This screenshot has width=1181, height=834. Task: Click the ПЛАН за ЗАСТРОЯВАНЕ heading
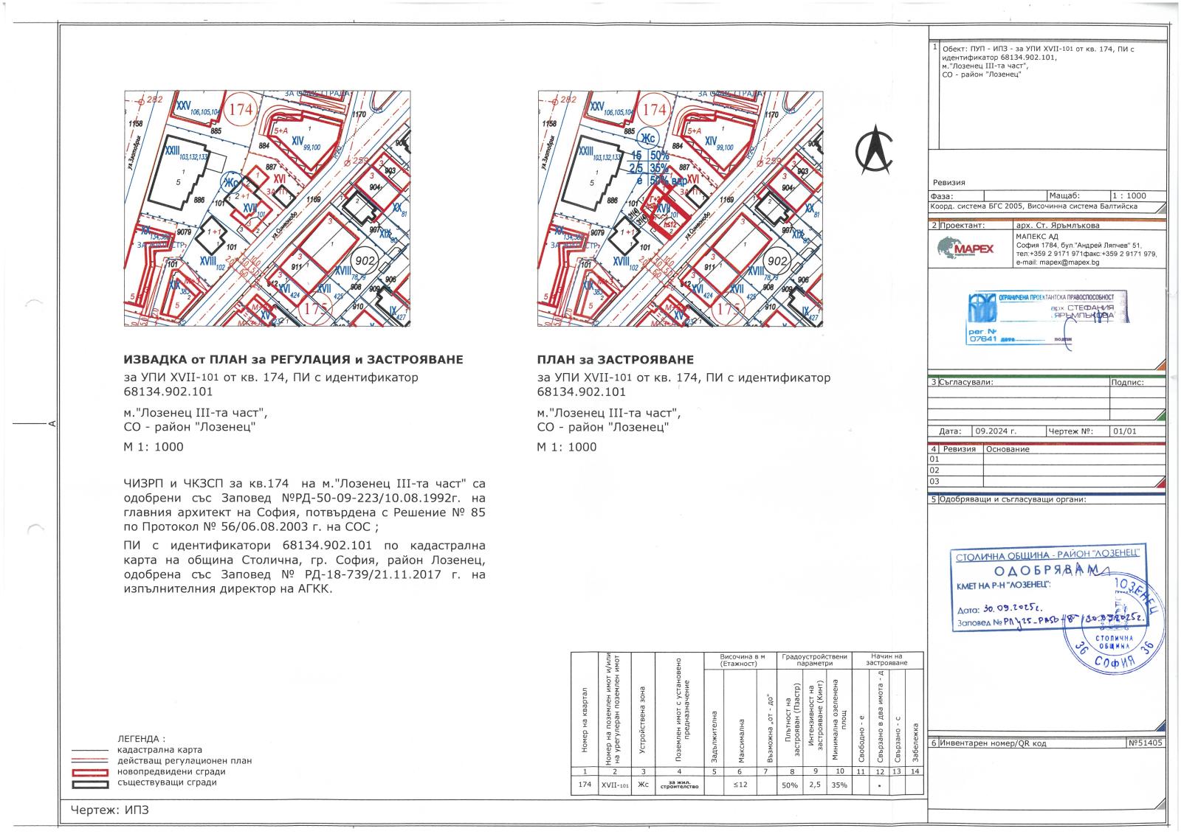[x=616, y=360]
